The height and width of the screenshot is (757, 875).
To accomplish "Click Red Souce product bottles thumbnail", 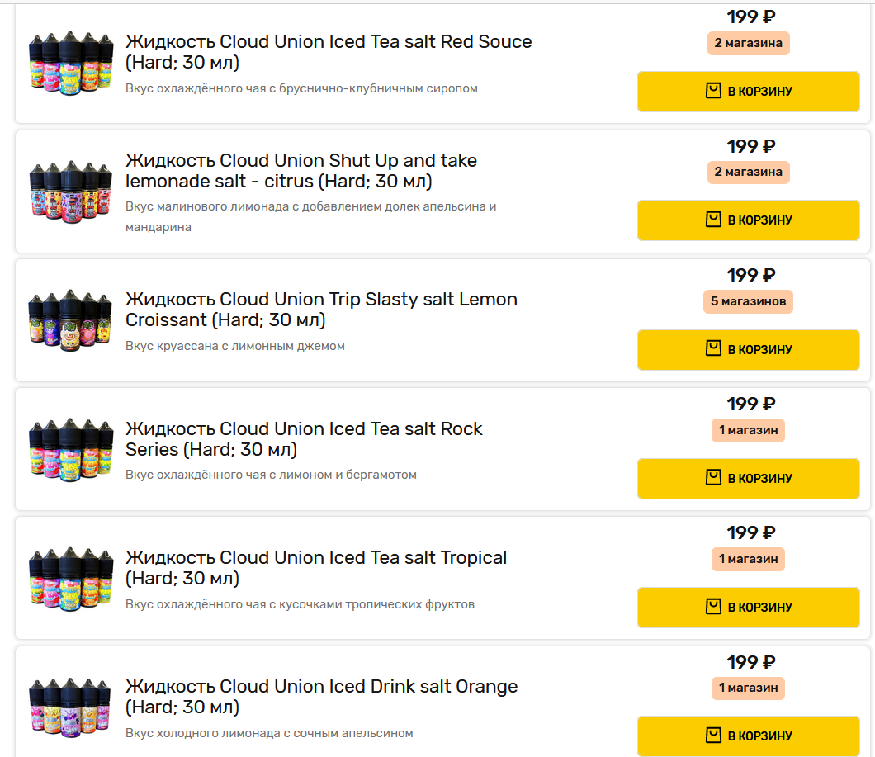I will 71,63.
